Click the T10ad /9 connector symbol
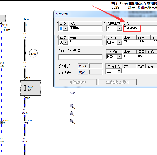The height and width of the screenshot is (155, 157). 2,123
